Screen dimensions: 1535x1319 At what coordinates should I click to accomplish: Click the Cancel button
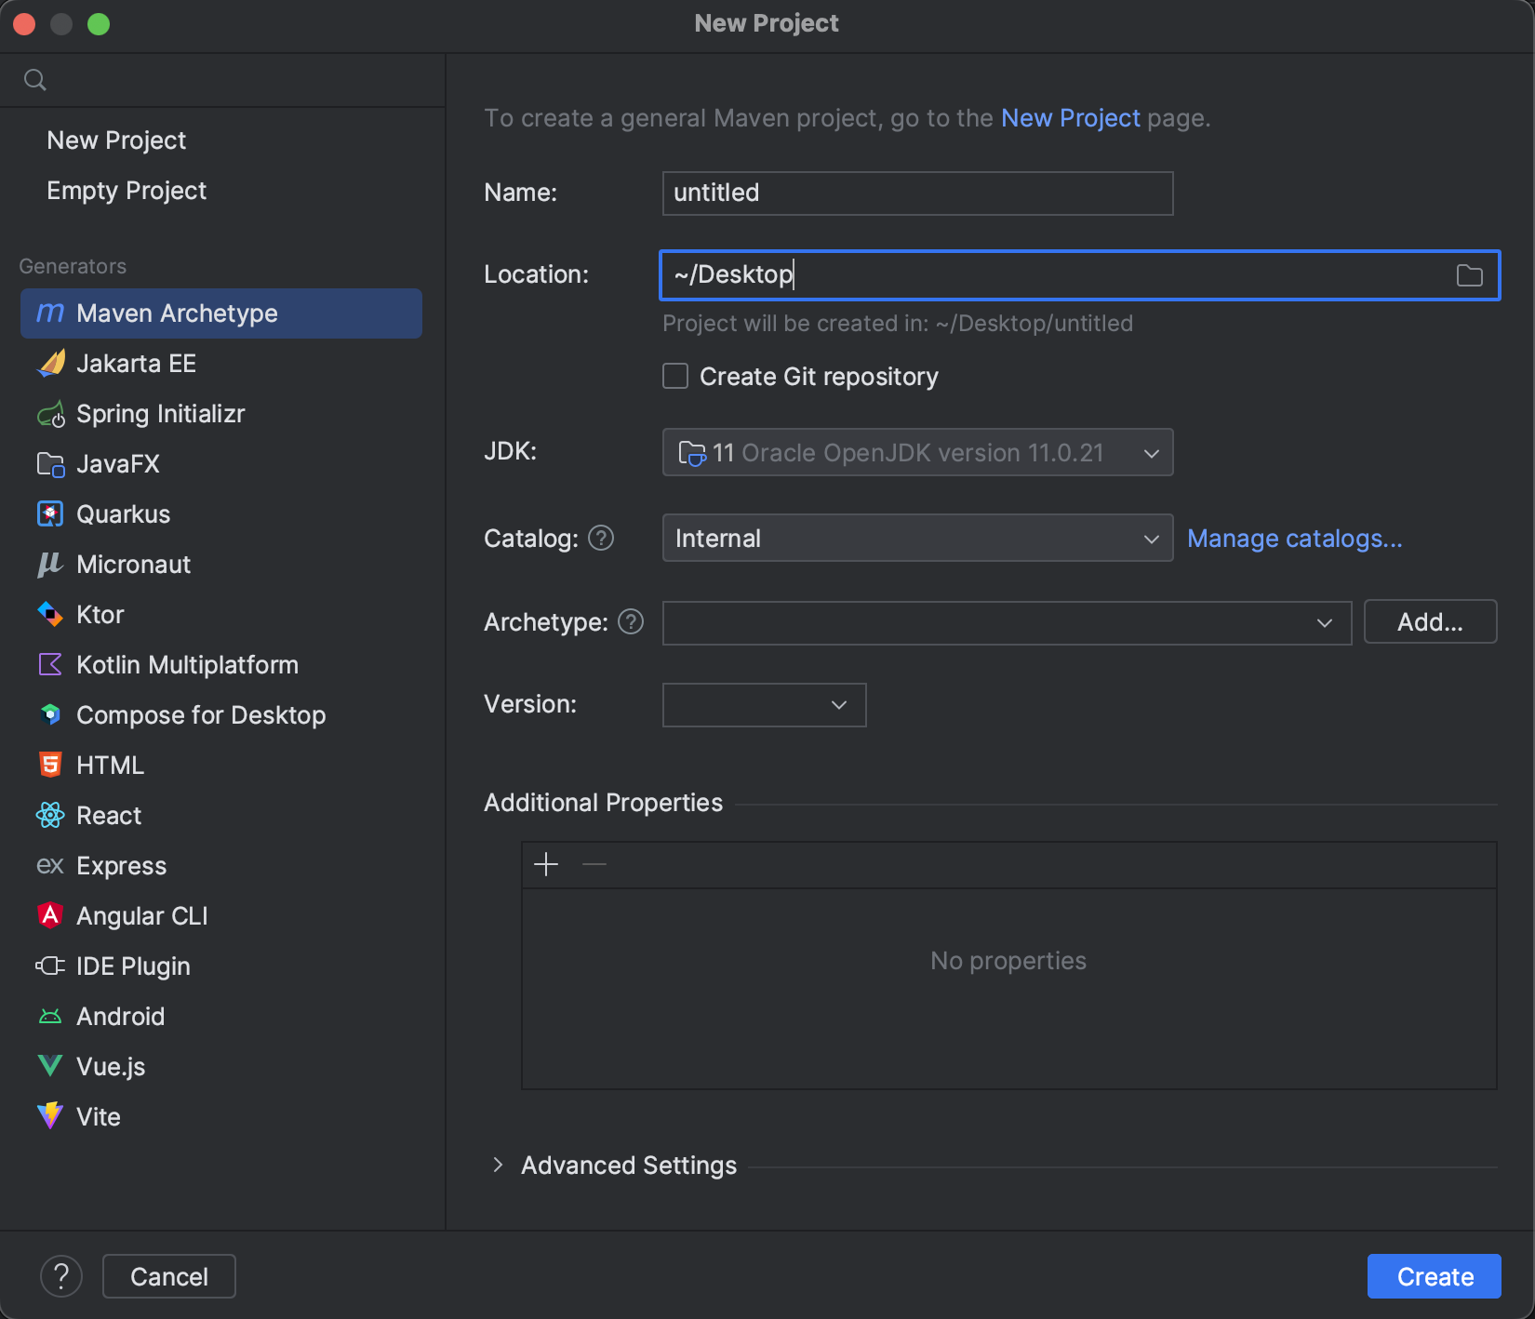point(169,1276)
